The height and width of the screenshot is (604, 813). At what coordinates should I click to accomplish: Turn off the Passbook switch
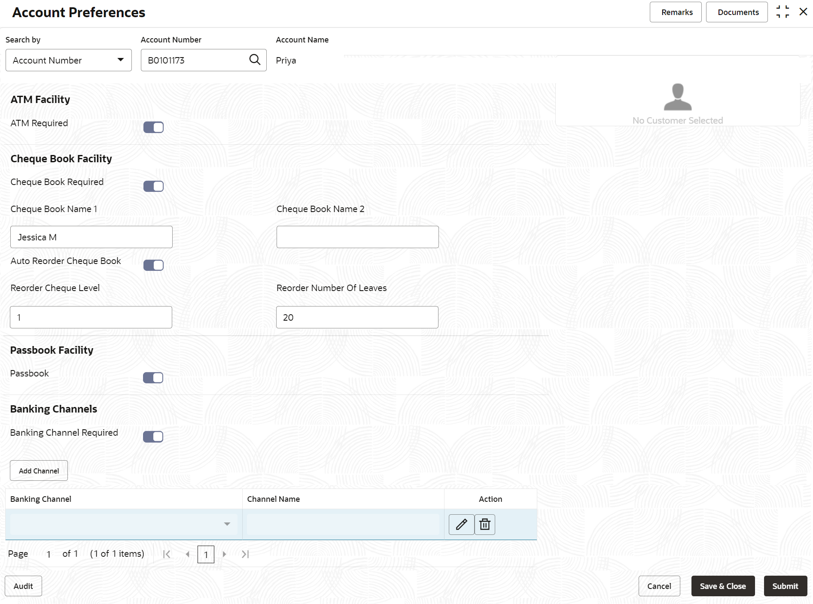(x=153, y=377)
